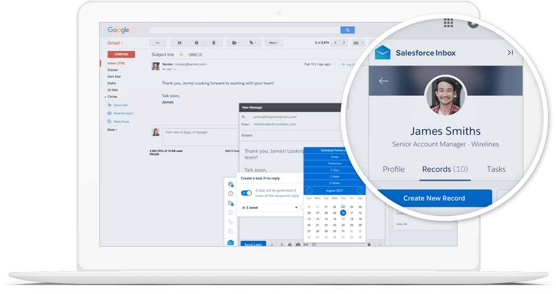Click the Forward link in reply box

click(202, 132)
